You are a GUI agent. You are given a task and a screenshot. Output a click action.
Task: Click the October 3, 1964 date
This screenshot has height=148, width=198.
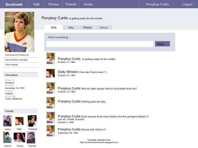pyautogui.click(x=66, y=122)
